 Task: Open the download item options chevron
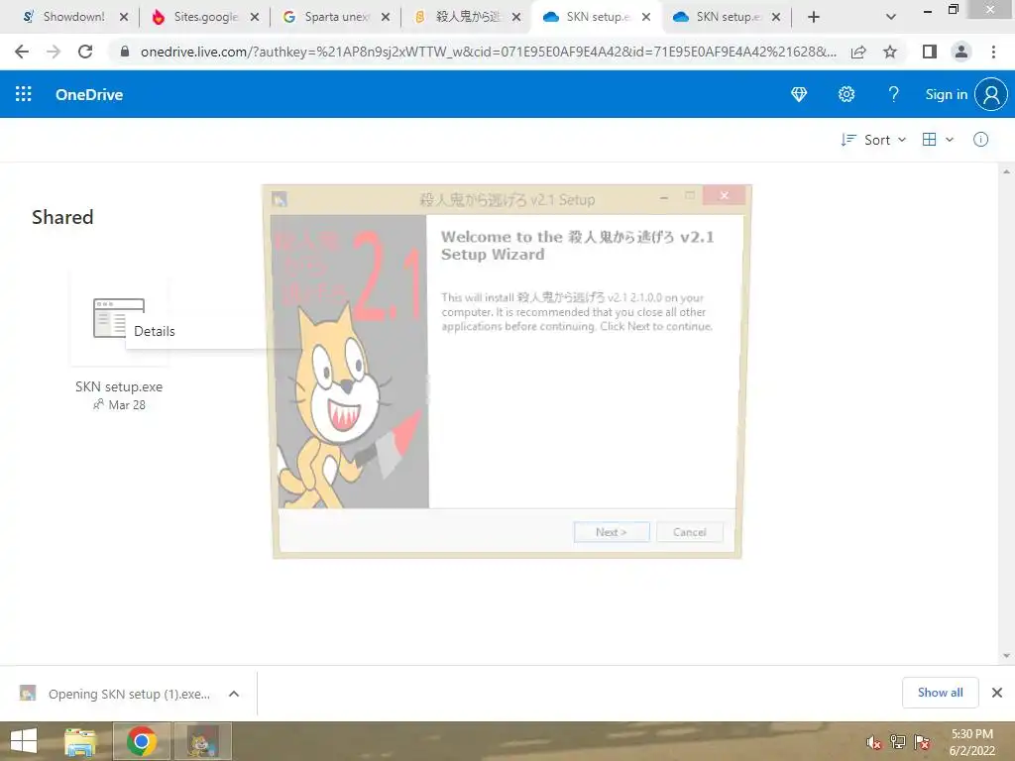pyautogui.click(x=234, y=694)
